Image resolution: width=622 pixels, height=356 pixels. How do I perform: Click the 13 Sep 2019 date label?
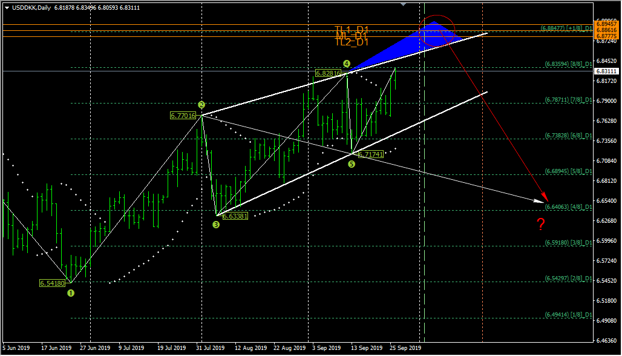point(367,348)
